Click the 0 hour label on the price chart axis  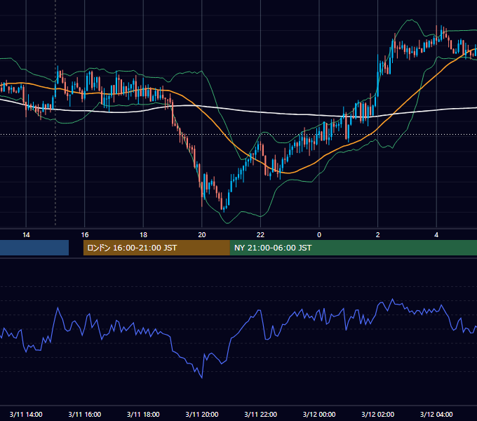(319, 235)
